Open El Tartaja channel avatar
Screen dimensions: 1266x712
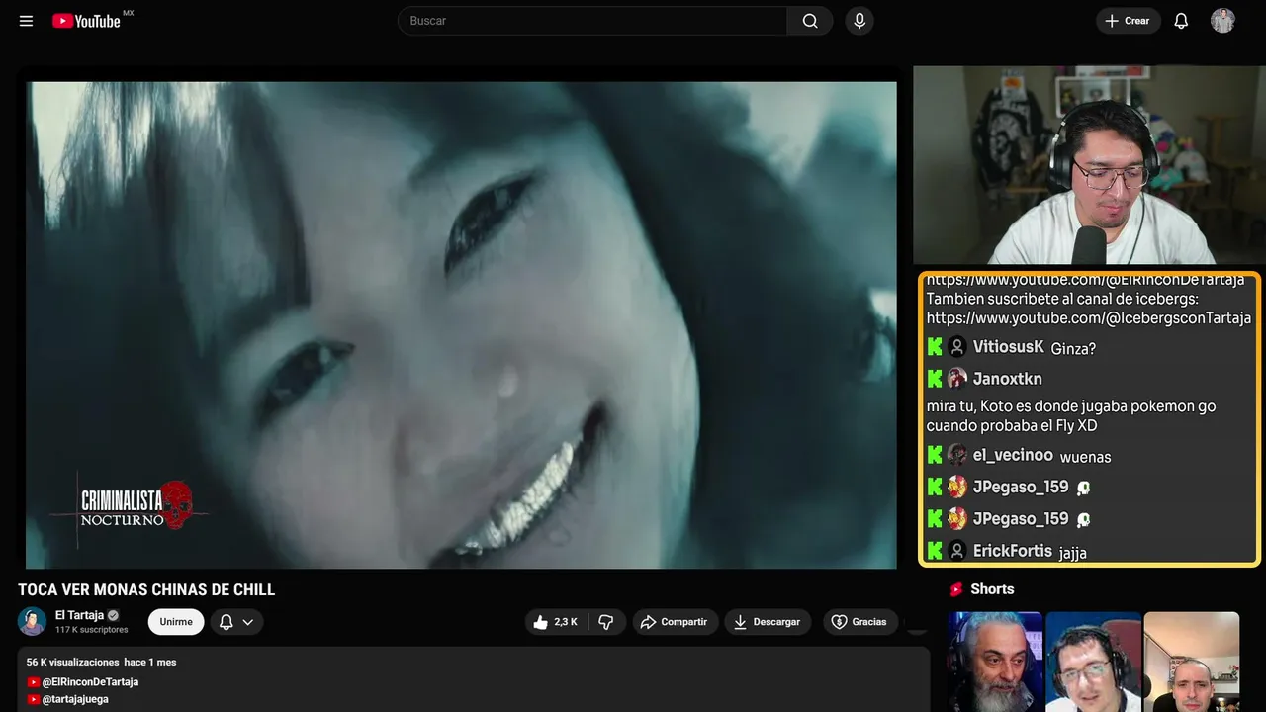[33, 621]
